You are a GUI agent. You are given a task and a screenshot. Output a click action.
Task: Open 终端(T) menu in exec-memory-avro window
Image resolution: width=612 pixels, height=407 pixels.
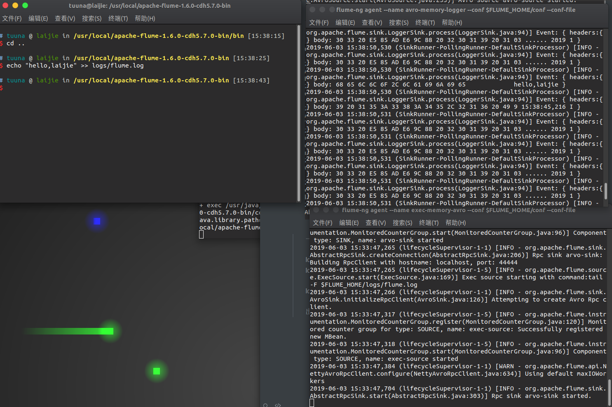pyautogui.click(x=429, y=223)
